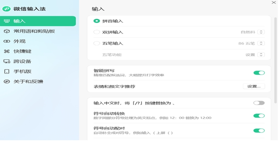
Task: Click the 五笔功能 label
Action: point(112,55)
